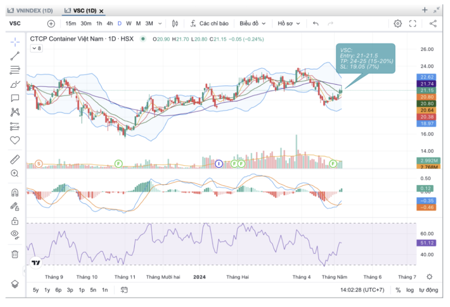Open time axis settings gear
The height and width of the screenshot is (307, 450).
(x=429, y=277)
